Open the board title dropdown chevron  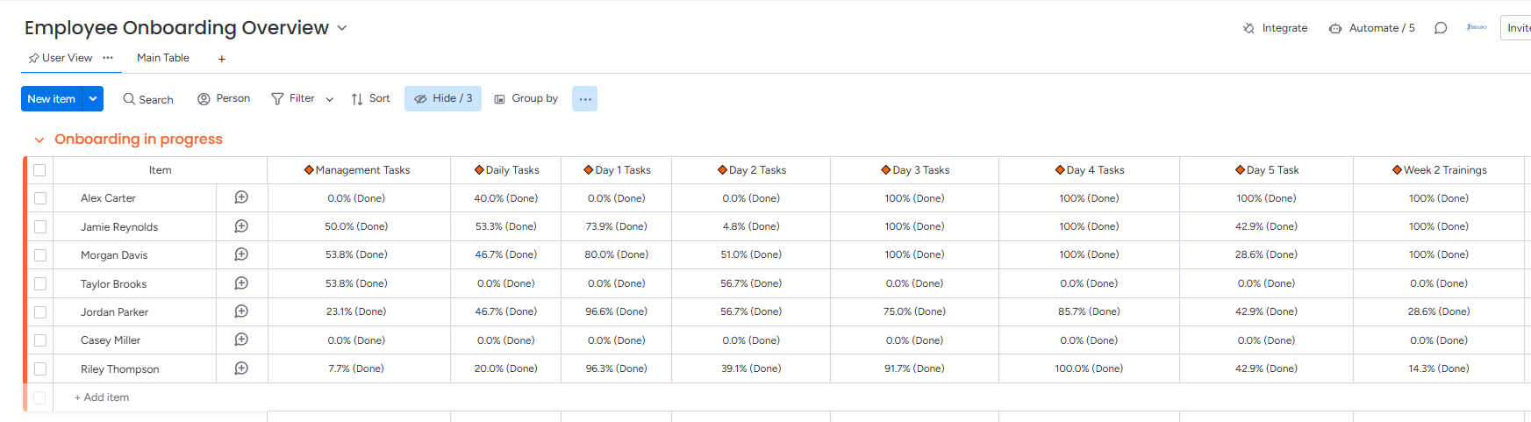pyautogui.click(x=342, y=28)
